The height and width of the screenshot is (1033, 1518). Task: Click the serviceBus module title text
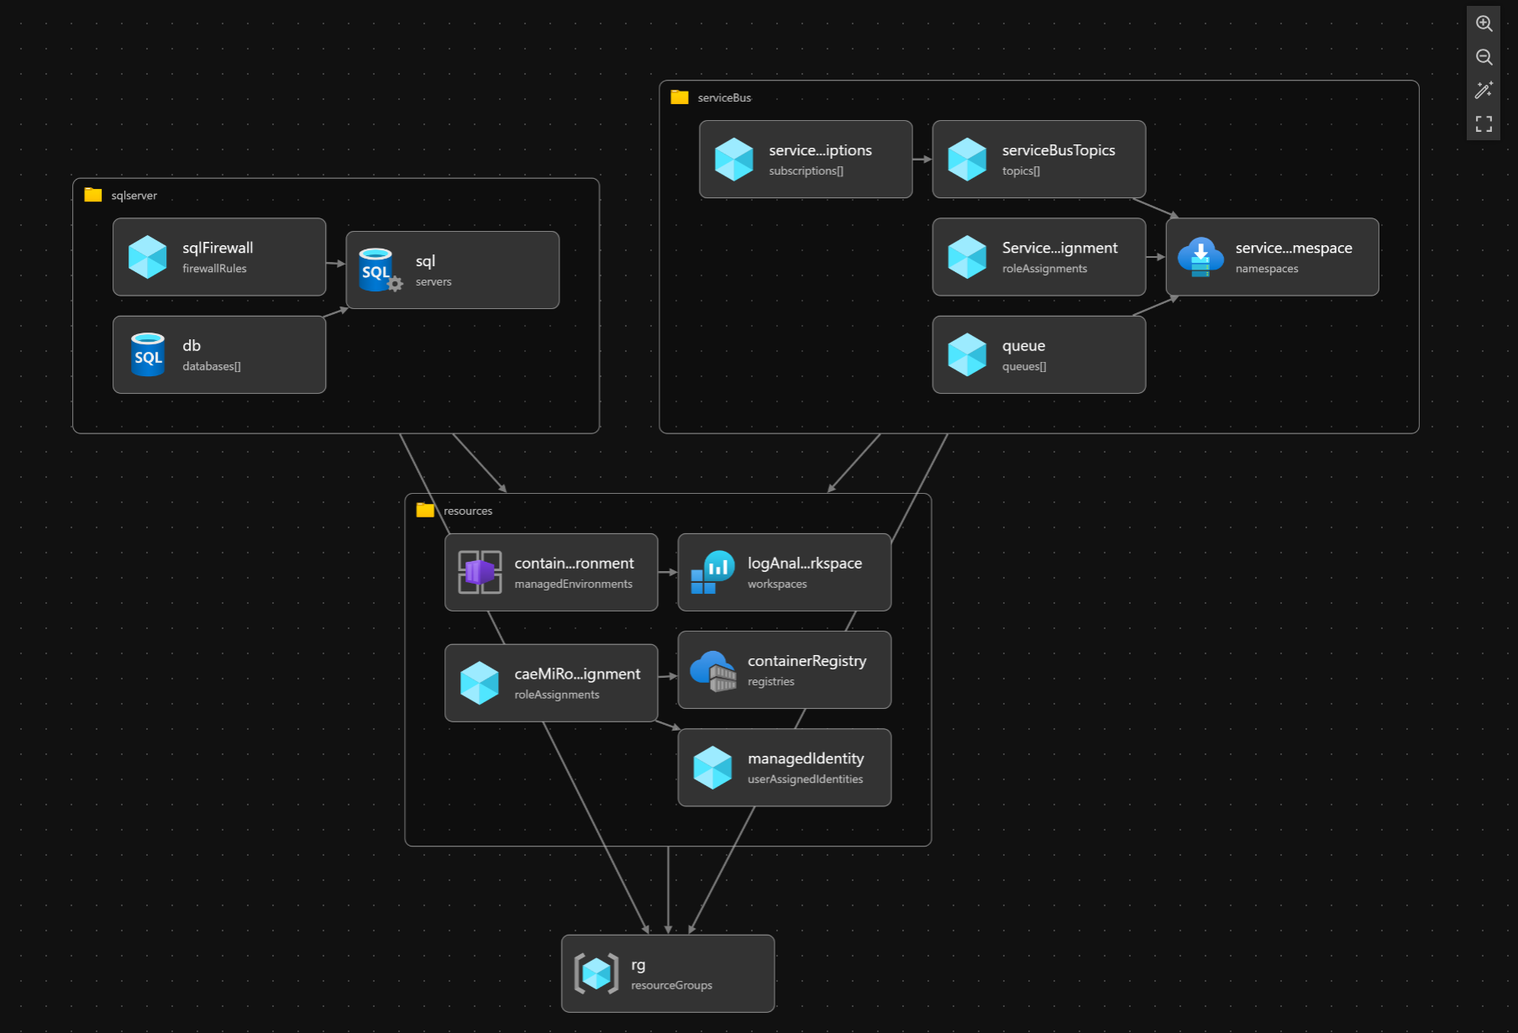(x=724, y=97)
